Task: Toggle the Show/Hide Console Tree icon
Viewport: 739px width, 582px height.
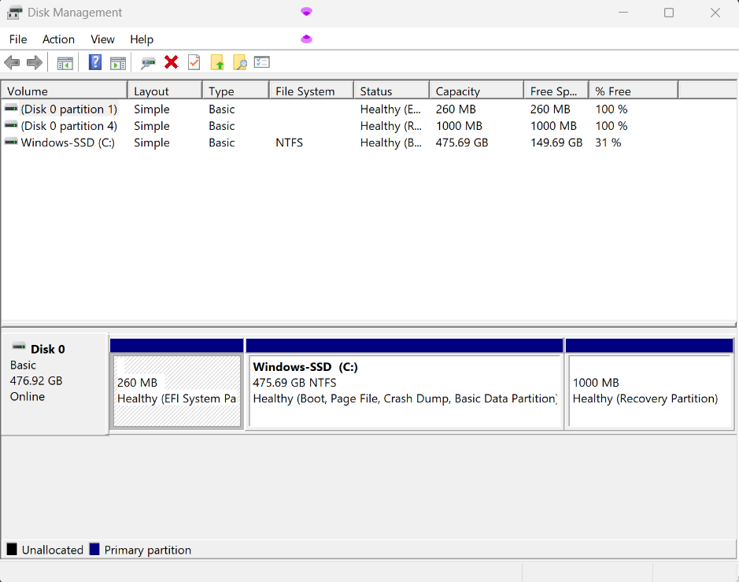Action: (65, 63)
